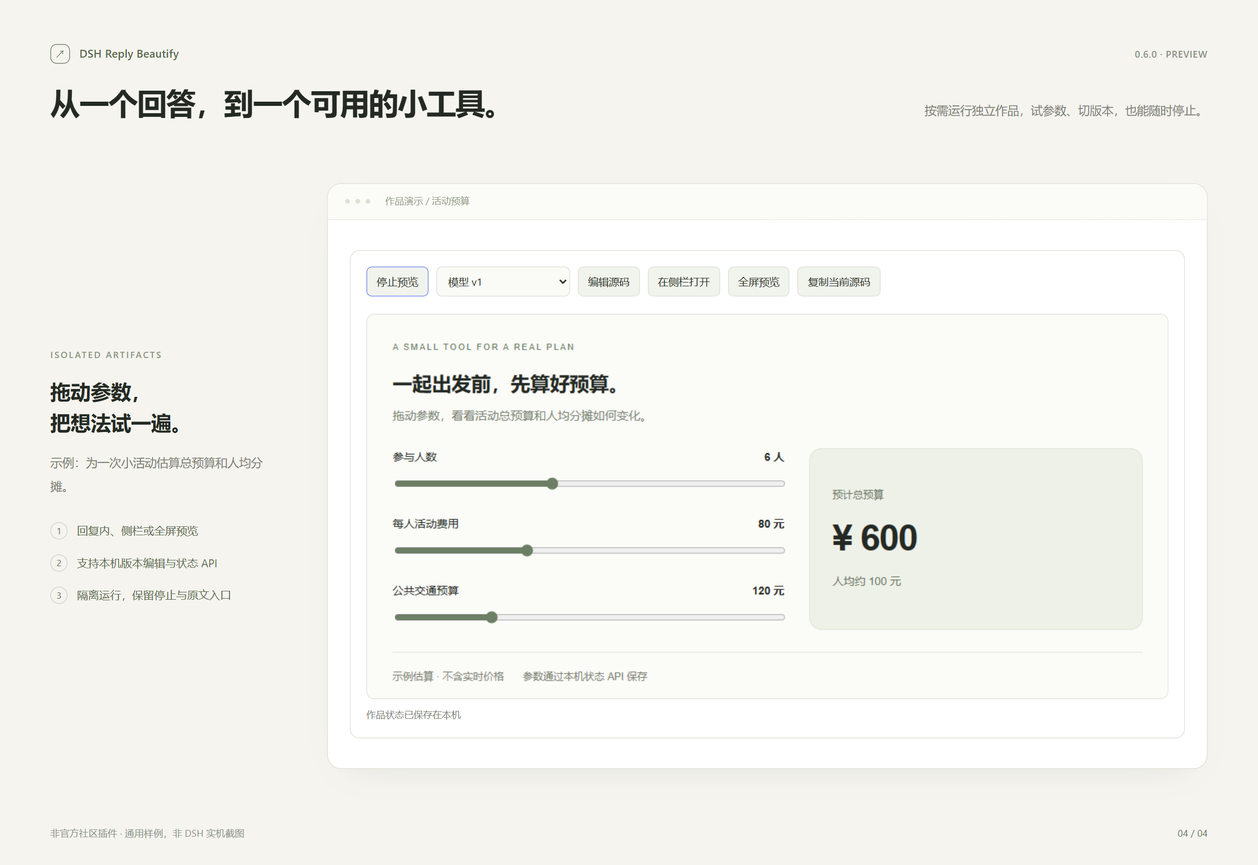
Task: Click the 预计总预算 label
Action: pyautogui.click(x=858, y=494)
